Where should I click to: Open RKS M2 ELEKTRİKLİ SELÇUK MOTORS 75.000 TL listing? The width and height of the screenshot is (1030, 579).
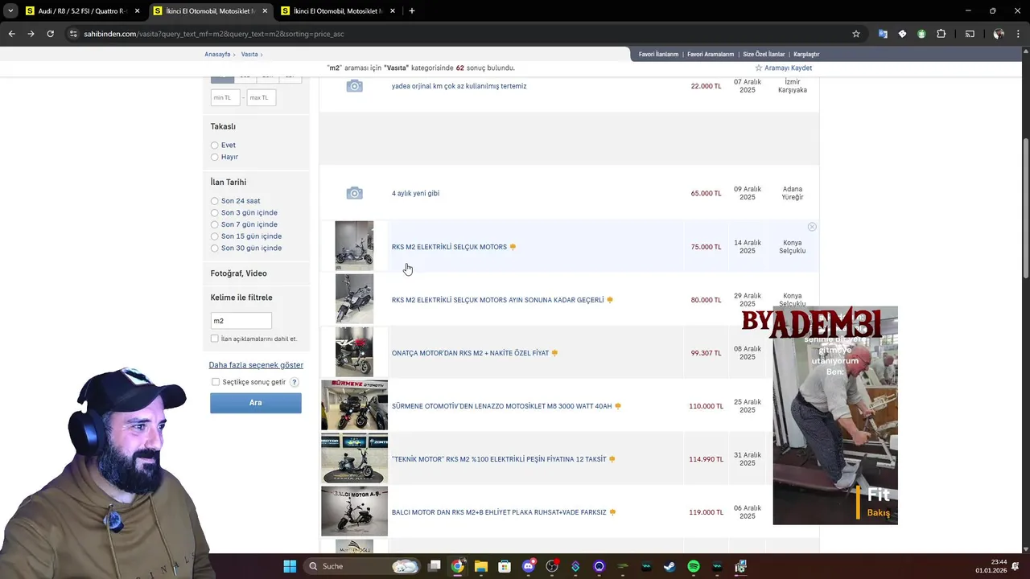[x=449, y=247]
